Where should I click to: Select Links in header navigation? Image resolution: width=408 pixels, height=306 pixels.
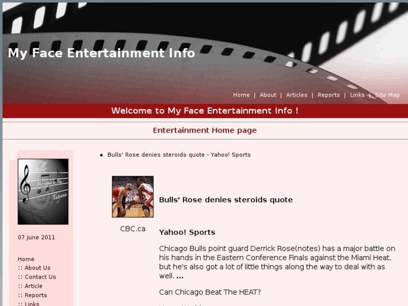pyautogui.click(x=357, y=95)
